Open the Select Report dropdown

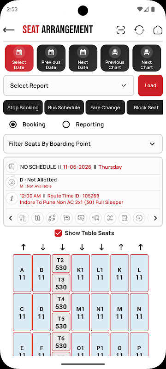tap(69, 85)
